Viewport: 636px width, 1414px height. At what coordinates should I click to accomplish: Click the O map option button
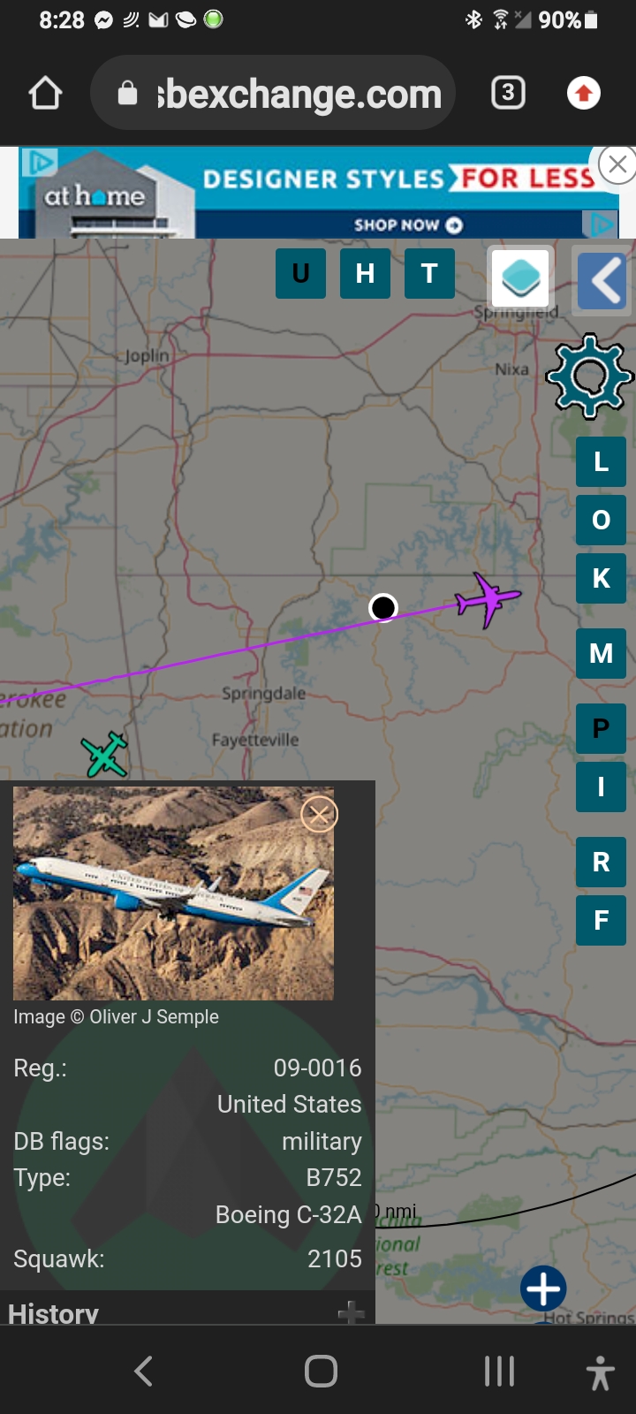[x=601, y=520]
